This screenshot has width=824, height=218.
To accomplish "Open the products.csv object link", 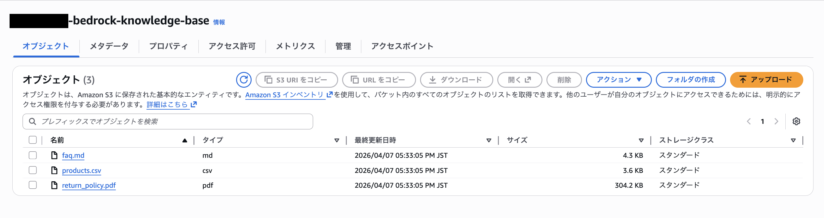I will (x=82, y=170).
